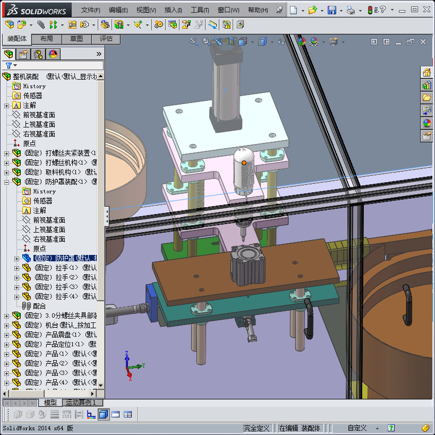
Task: Open the FeatureManager design tree tab
Action: click(9, 54)
